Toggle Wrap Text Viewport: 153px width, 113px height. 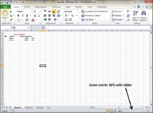[x=58, y=11]
